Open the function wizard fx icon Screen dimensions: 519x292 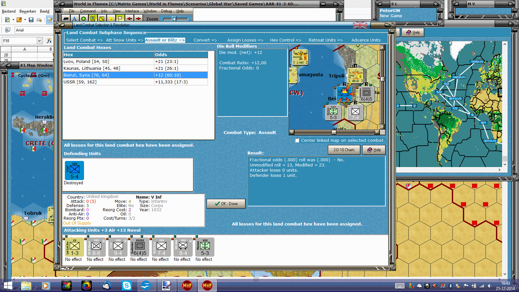[x=49, y=41]
